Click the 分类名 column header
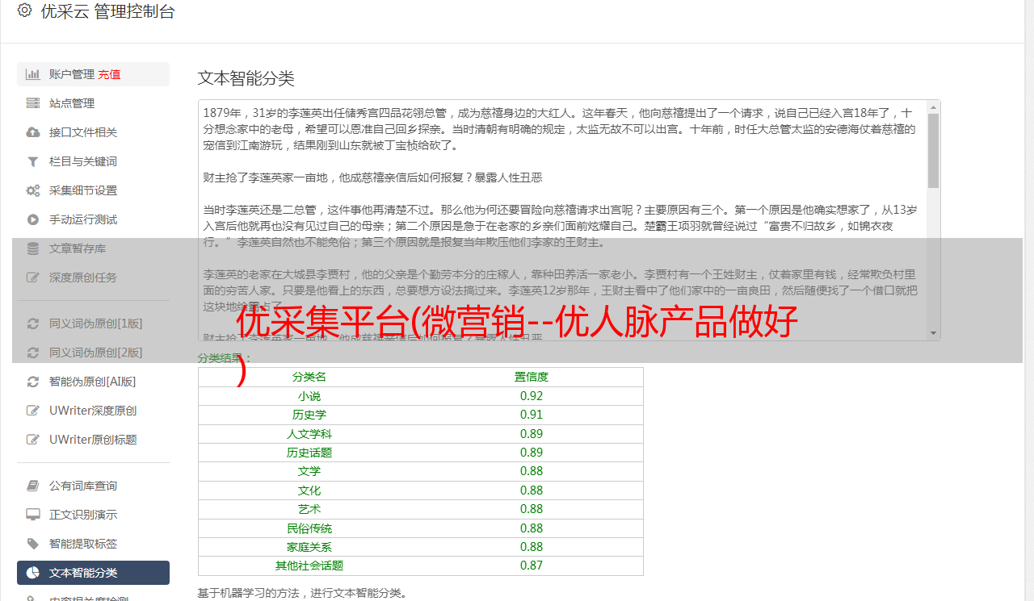This screenshot has height=601, width=1034. coord(309,377)
